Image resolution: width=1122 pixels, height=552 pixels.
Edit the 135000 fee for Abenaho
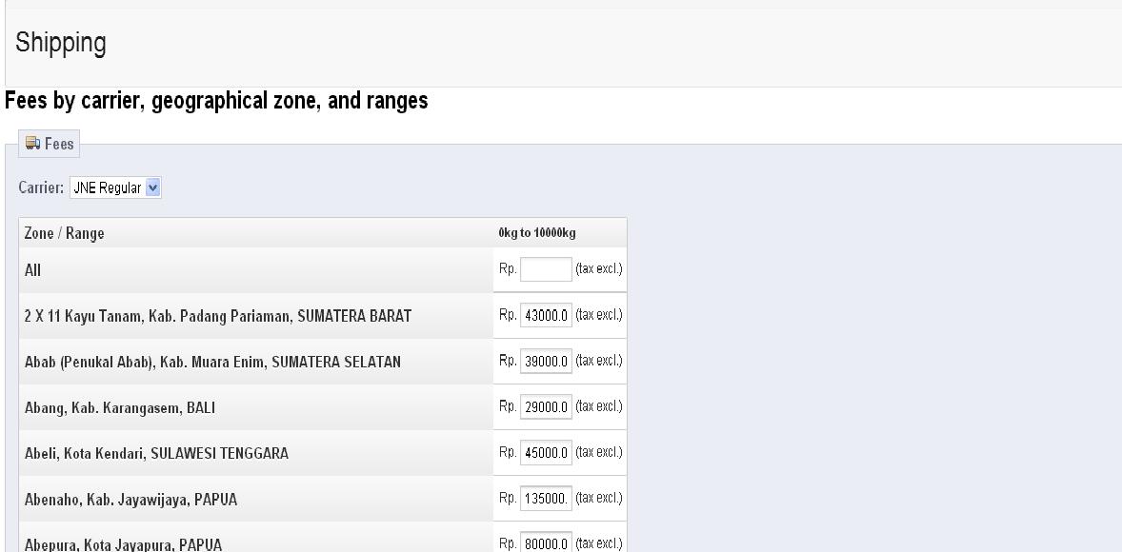pos(546,499)
